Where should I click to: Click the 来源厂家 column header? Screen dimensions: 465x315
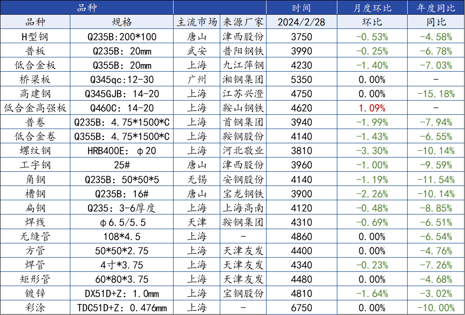(243, 22)
